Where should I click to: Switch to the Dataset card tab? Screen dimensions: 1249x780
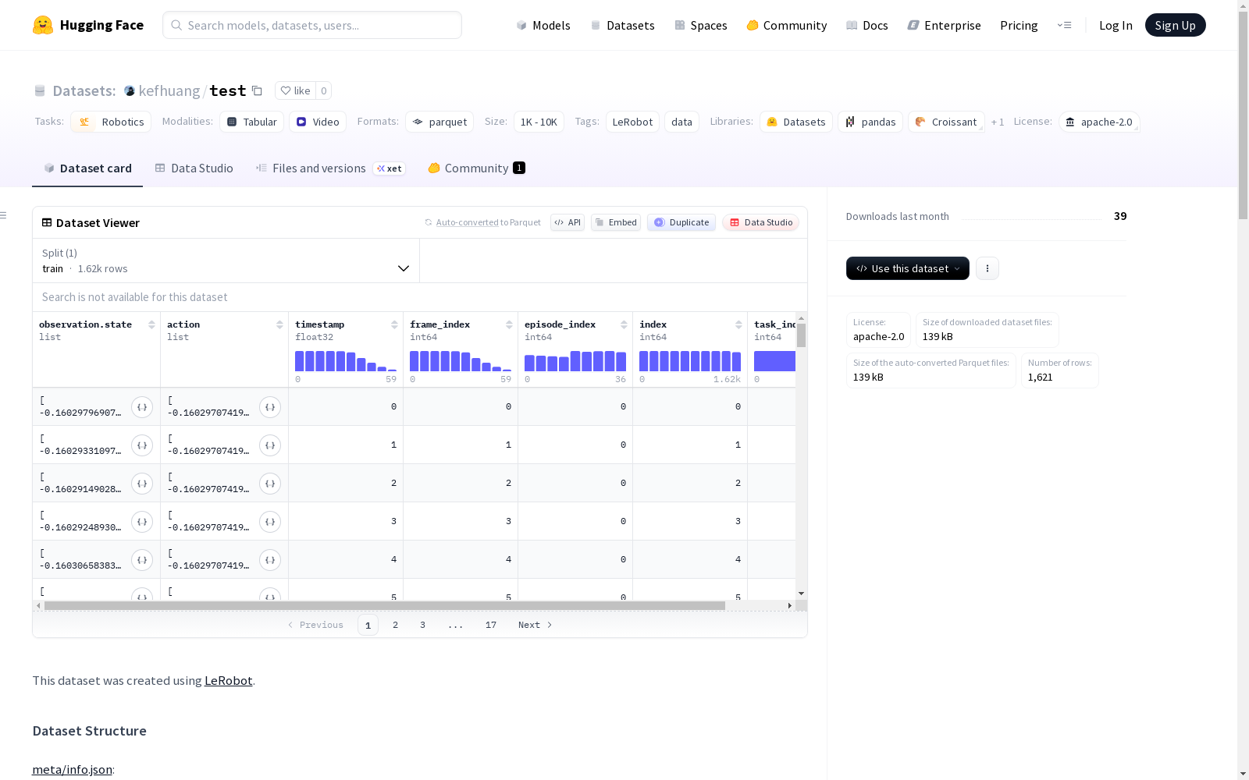pos(87,168)
